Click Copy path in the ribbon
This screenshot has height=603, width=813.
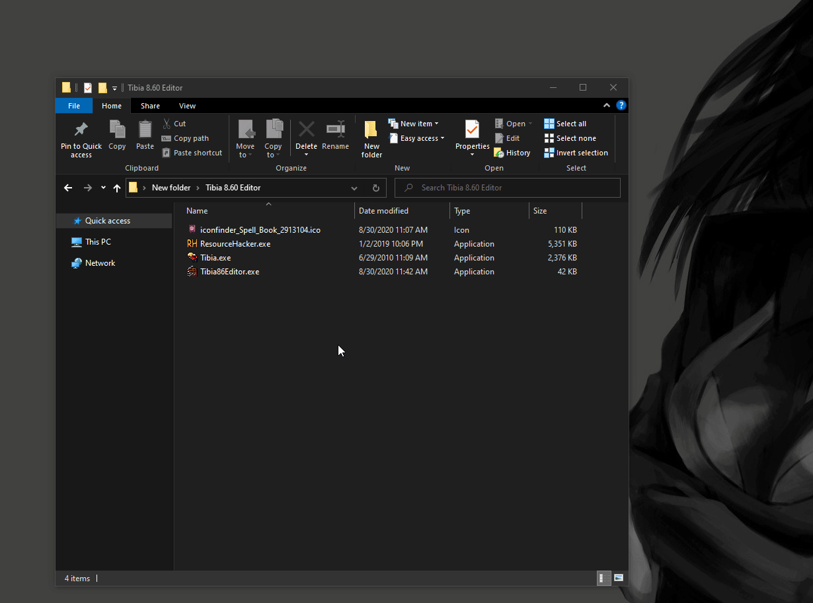[x=185, y=138]
